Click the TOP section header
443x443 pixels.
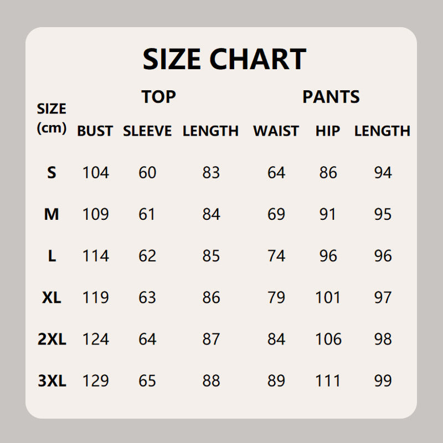click(158, 97)
